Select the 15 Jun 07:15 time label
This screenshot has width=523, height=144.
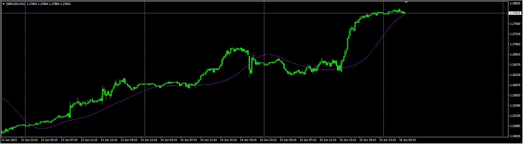[308, 140]
